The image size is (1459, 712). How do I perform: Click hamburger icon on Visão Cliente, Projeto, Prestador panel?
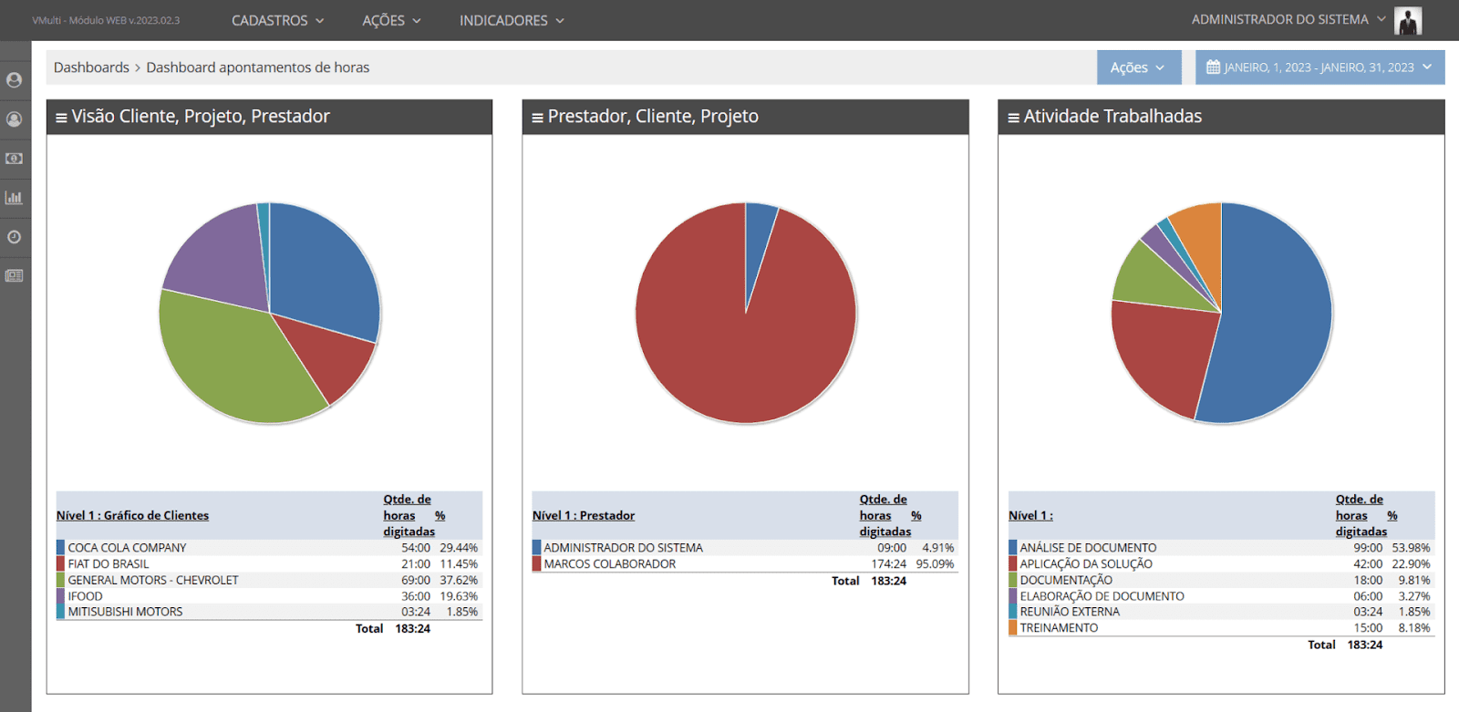[x=61, y=118]
